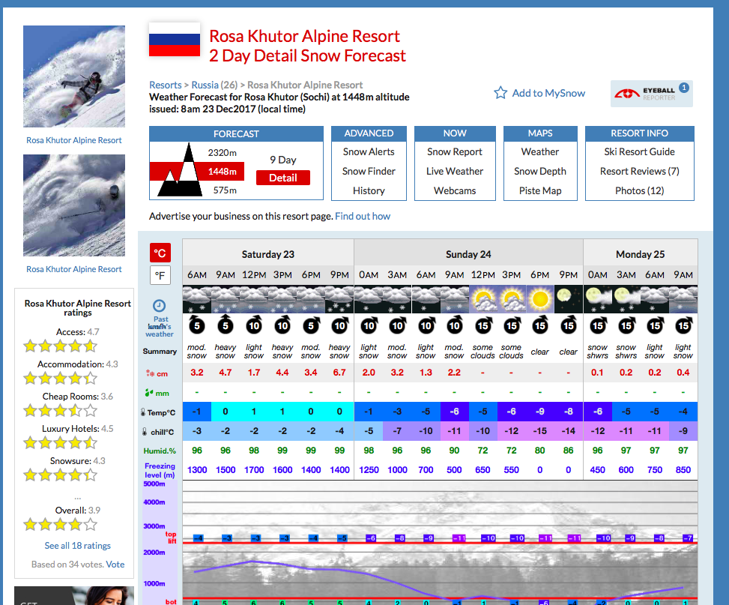
Task: Go to the Russia breadcrumb
Action: tap(205, 85)
